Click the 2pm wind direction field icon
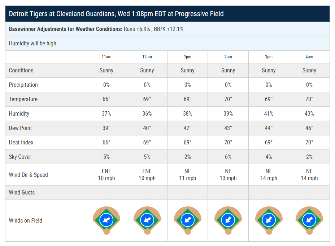The image size is (335, 246). pos(228,220)
